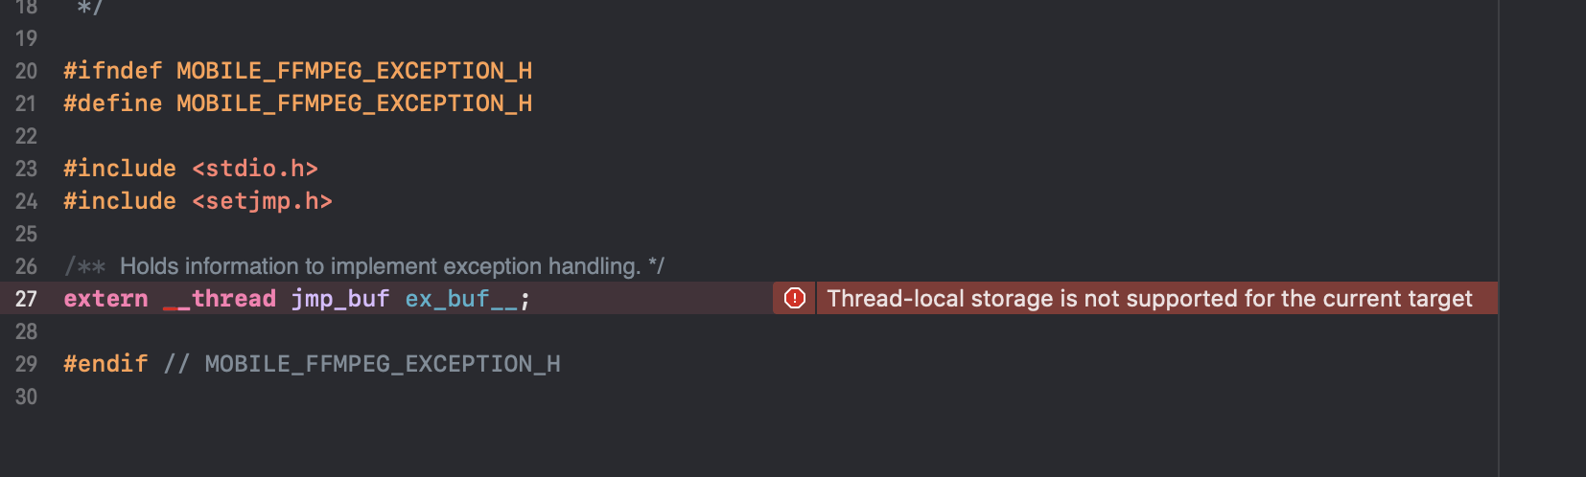This screenshot has height=477, width=1586.
Task: Click line number 24 in the gutter
Action: point(26,201)
